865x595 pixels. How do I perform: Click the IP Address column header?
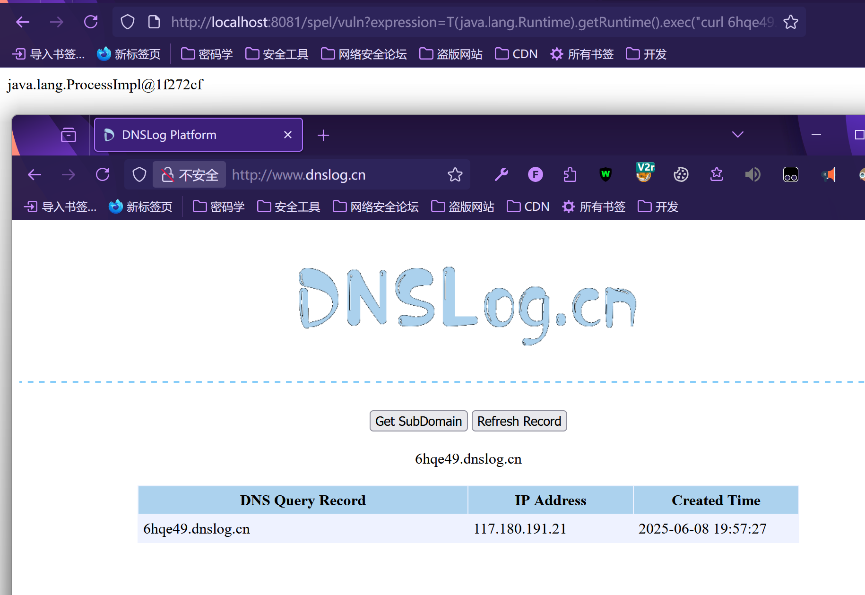tap(551, 500)
